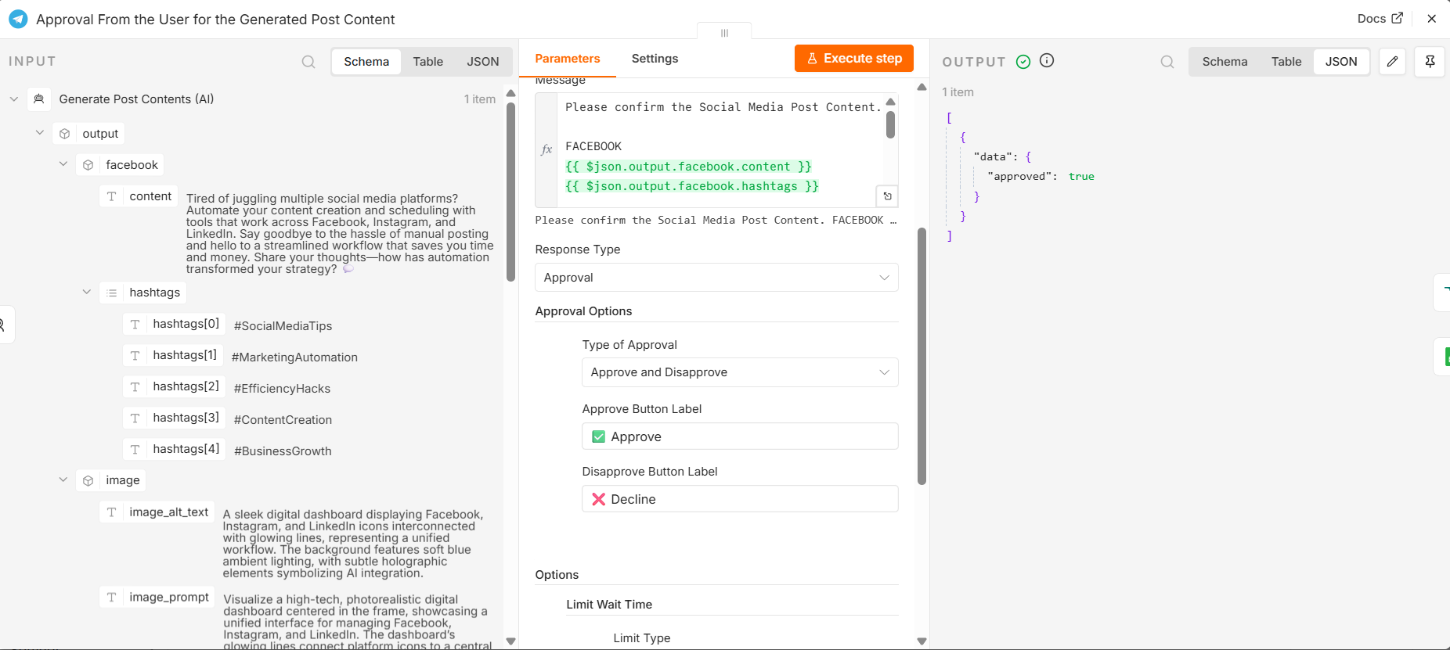Switch output view to Schema
This screenshot has height=650, width=1450.
point(1225,62)
